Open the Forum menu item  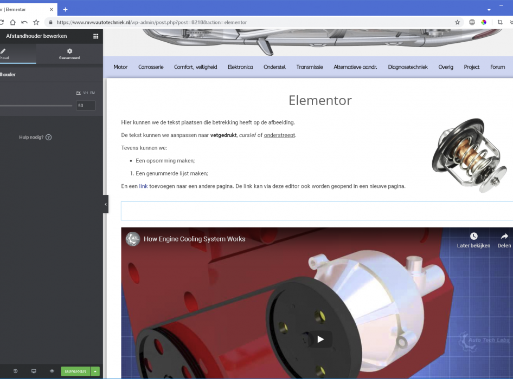498,67
